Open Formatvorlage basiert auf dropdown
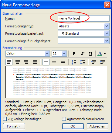Screen dimensions: 112x133 point(84,33)
